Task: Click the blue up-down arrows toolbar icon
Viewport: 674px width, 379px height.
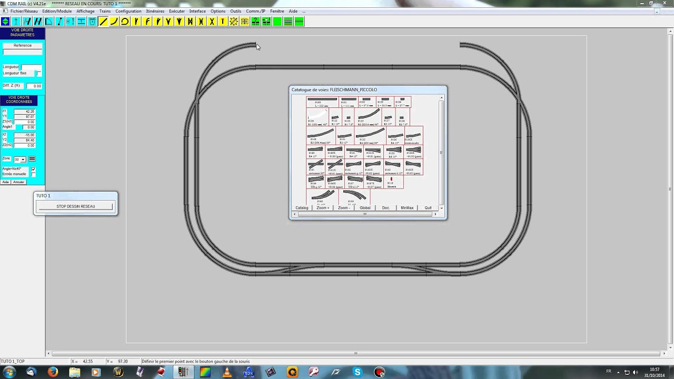Action: (5, 22)
